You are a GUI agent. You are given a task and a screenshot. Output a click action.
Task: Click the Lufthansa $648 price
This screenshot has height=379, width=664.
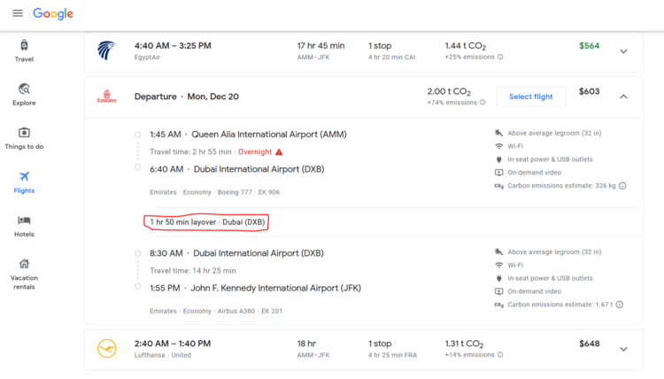589,344
